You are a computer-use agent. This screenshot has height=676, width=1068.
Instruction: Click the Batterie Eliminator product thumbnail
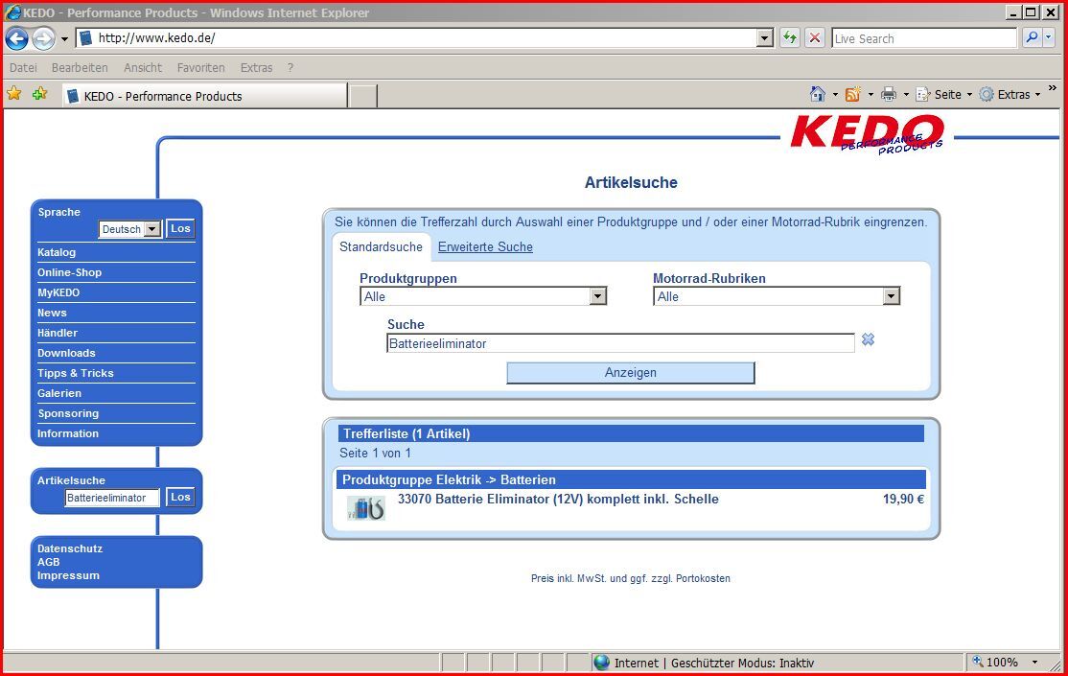click(x=365, y=507)
